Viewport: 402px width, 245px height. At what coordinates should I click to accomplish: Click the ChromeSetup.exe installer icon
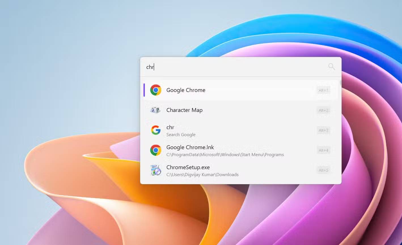(x=156, y=170)
